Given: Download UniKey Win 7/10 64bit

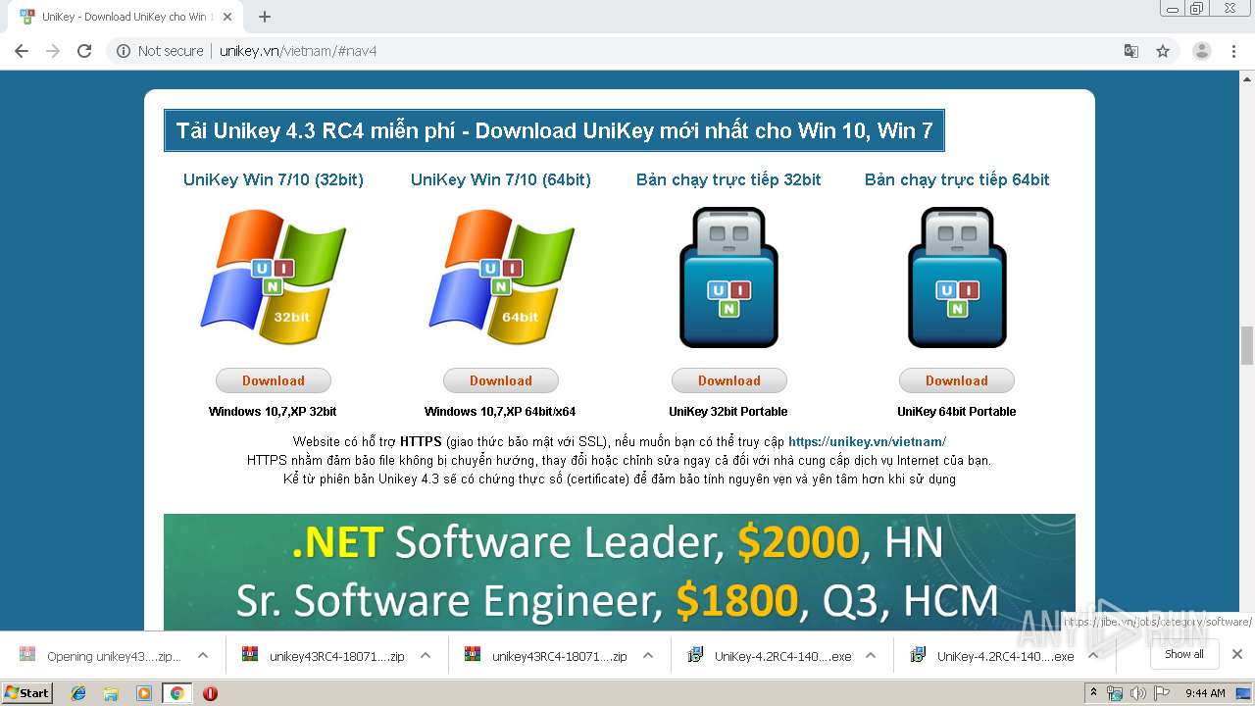Looking at the screenshot, I should (501, 380).
